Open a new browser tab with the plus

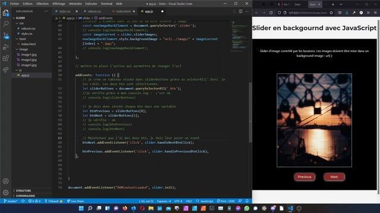(332, 4)
